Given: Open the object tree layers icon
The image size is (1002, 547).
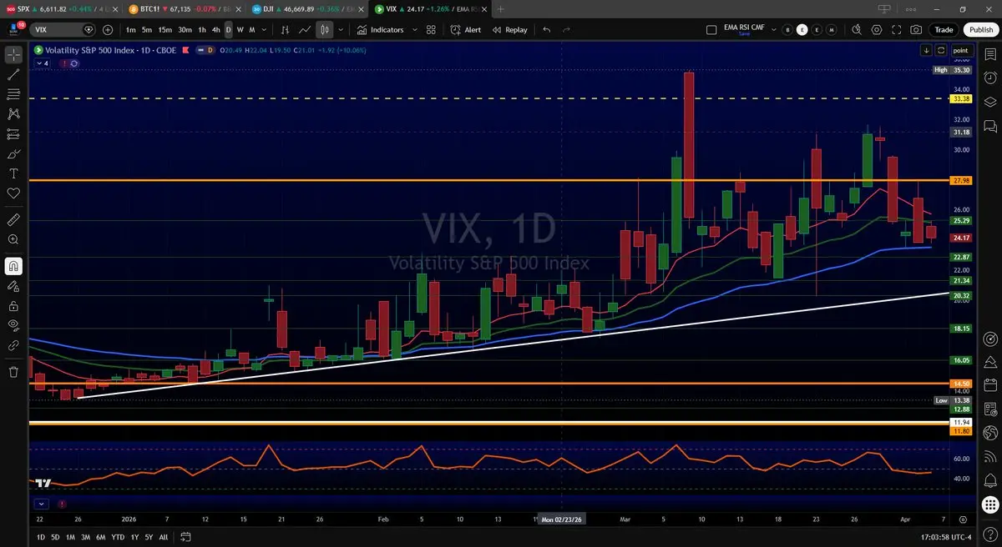Looking at the screenshot, I should pos(990,101).
